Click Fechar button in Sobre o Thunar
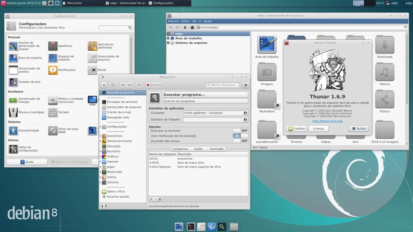Viewport: 413px width, 232px height. 359,129
